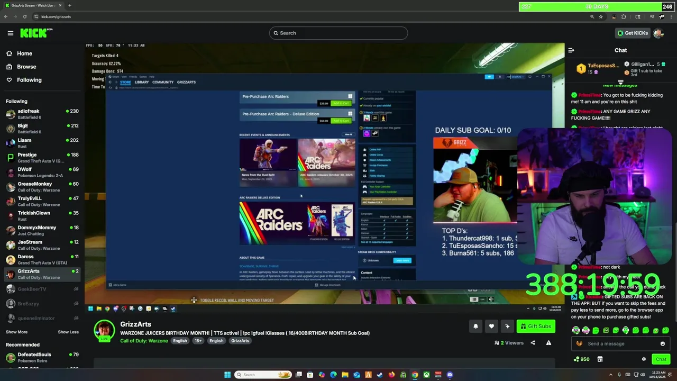The width and height of the screenshot is (677, 381).
Task: Open TrickishClown's channel
Action: [x=42, y=216]
